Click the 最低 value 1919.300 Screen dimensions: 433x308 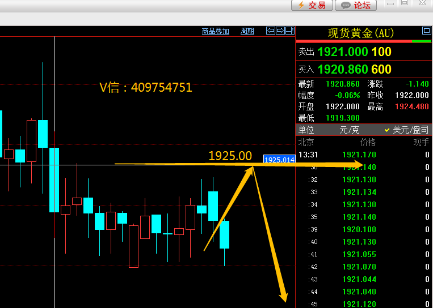[x=343, y=118]
